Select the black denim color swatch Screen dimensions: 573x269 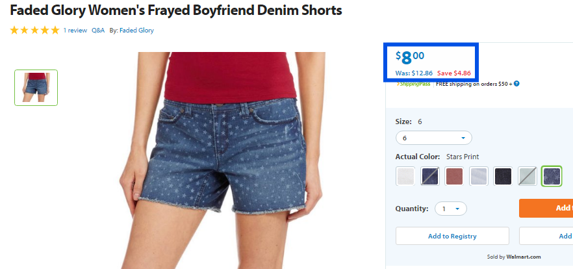coord(503,177)
